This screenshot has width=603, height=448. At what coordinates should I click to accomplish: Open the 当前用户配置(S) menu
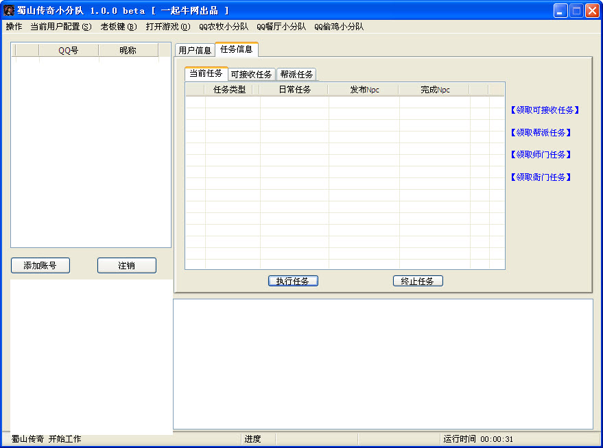(x=61, y=27)
